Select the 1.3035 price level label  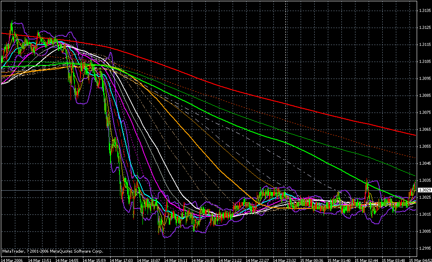point(425,180)
